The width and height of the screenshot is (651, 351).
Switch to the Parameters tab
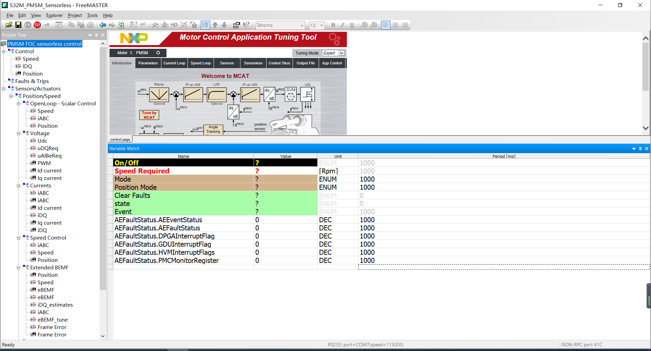[x=148, y=63]
